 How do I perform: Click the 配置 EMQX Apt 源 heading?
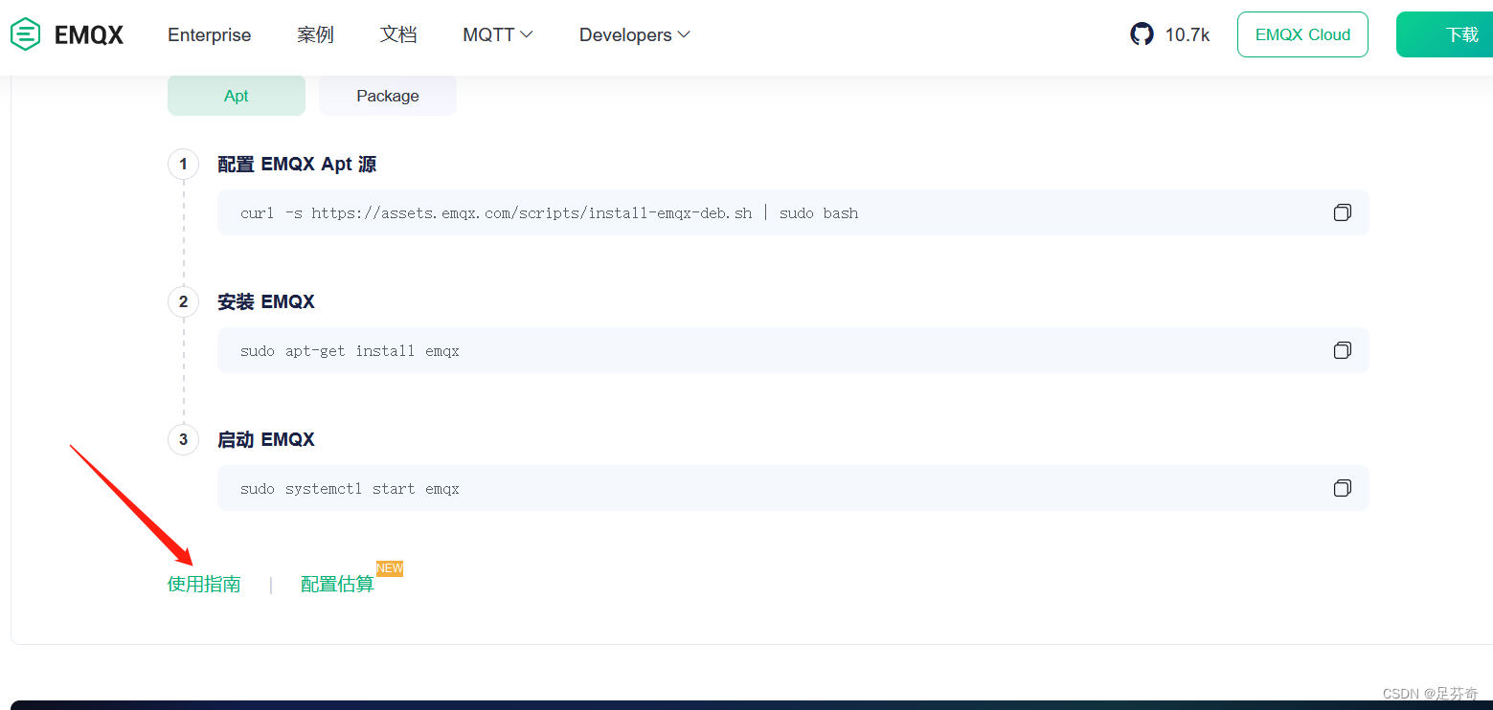pyautogui.click(x=297, y=164)
